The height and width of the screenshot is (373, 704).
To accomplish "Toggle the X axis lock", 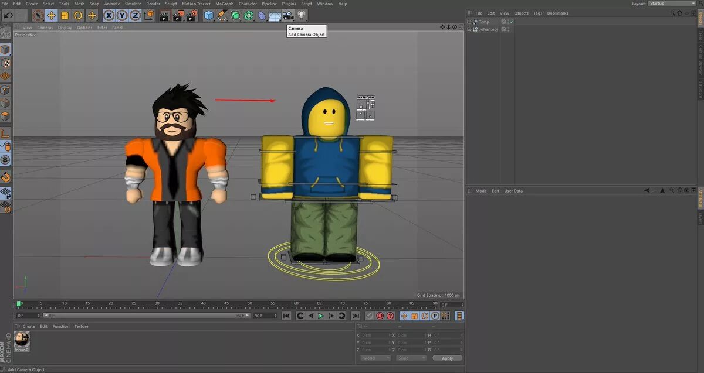I will [109, 15].
